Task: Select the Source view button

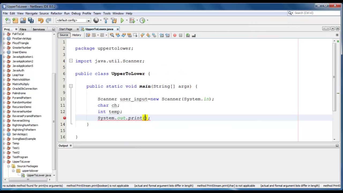Action: point(64,35)
